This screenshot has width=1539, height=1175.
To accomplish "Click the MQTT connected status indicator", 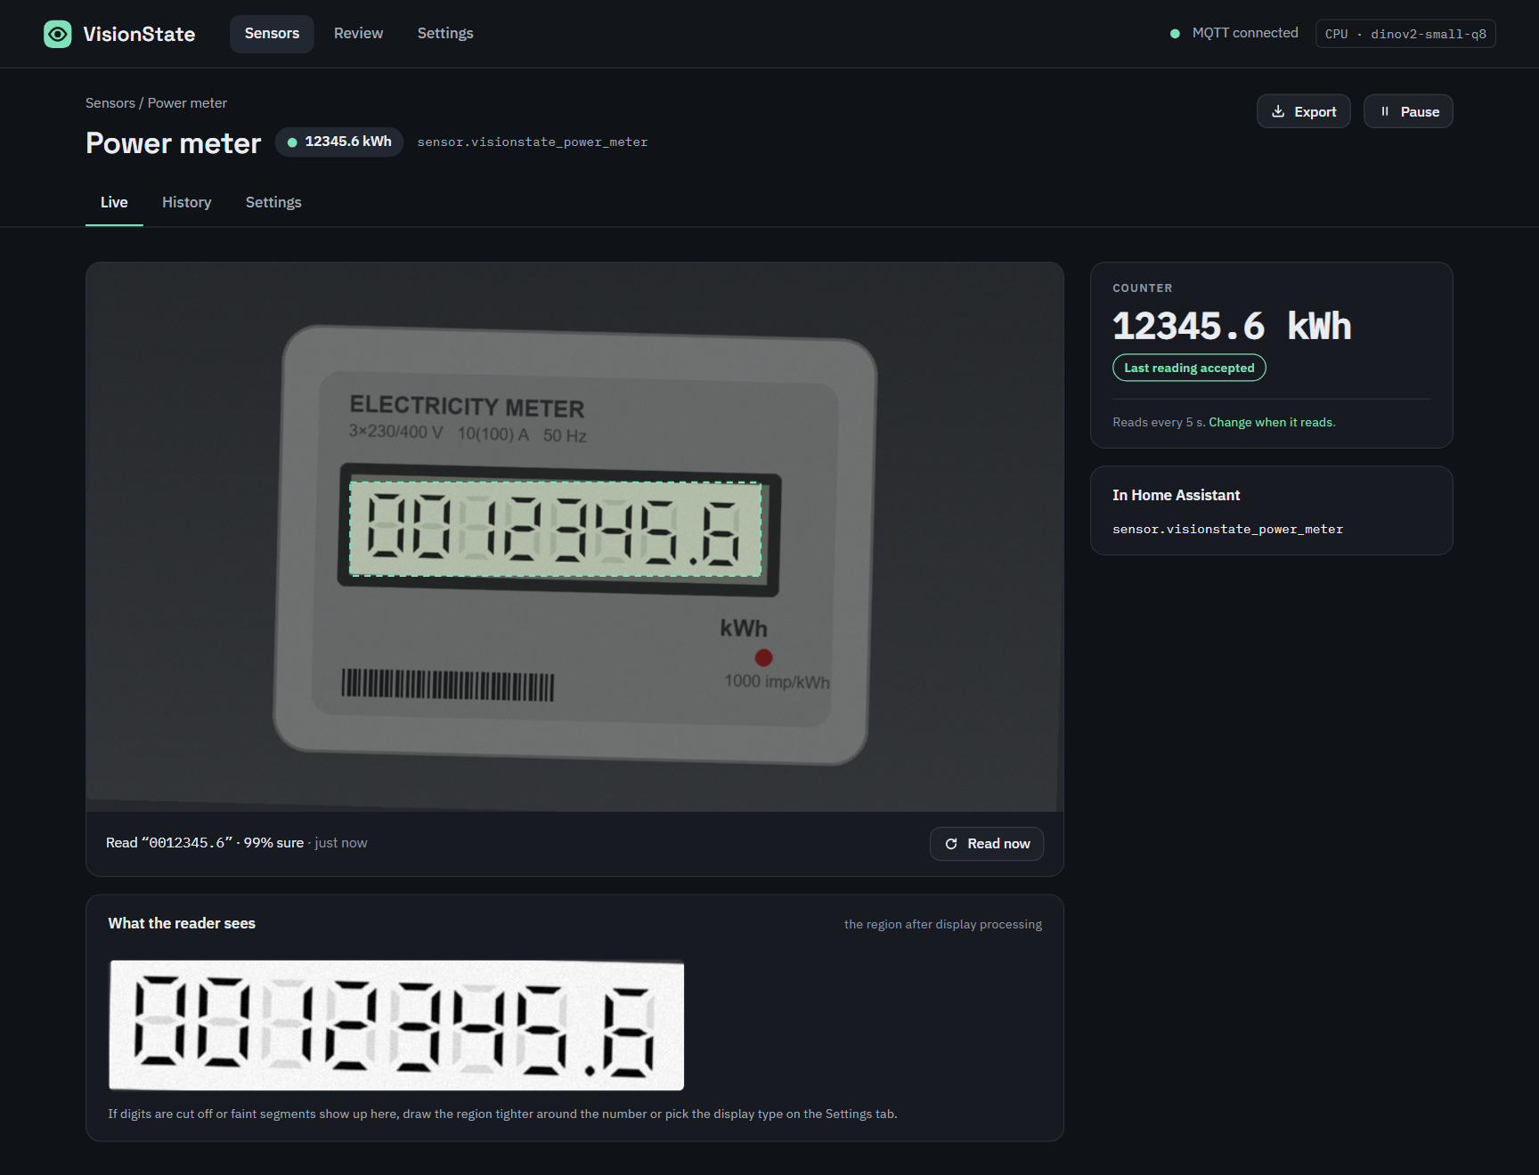I will coord(1234,33).
